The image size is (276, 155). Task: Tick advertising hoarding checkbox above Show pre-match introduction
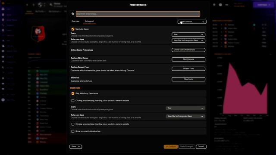[x=73, y=124]
